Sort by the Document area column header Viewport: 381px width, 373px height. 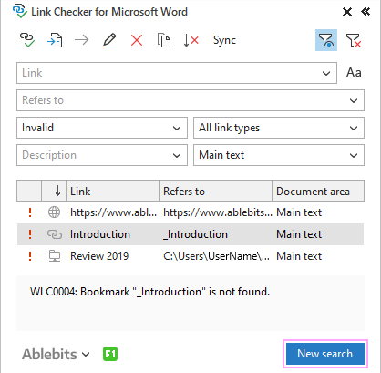tap(318, 191)
